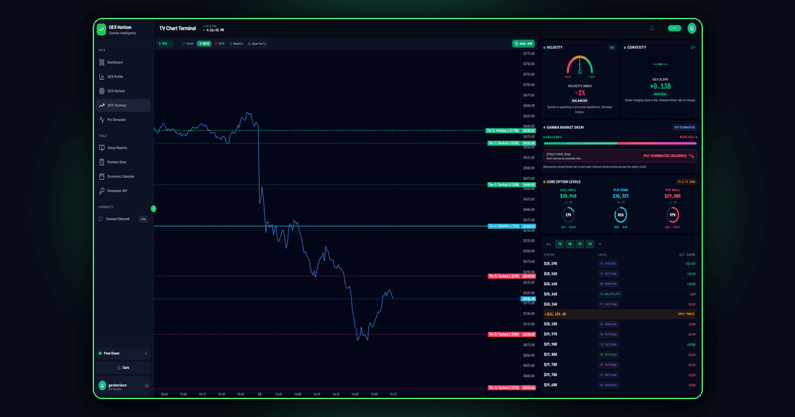Click the logout icon beside gexhorizon
This screenshot has height=417, width=795.
(146, 385)
